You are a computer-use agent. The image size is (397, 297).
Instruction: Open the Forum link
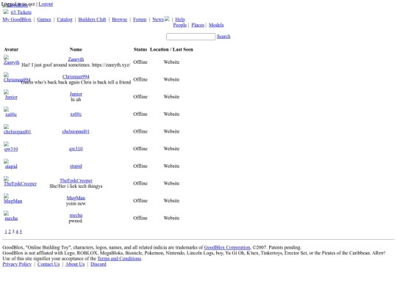point(140,20)
